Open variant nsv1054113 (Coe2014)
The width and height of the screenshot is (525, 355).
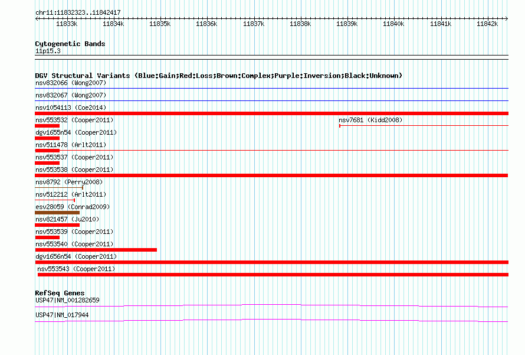(71, 108)
